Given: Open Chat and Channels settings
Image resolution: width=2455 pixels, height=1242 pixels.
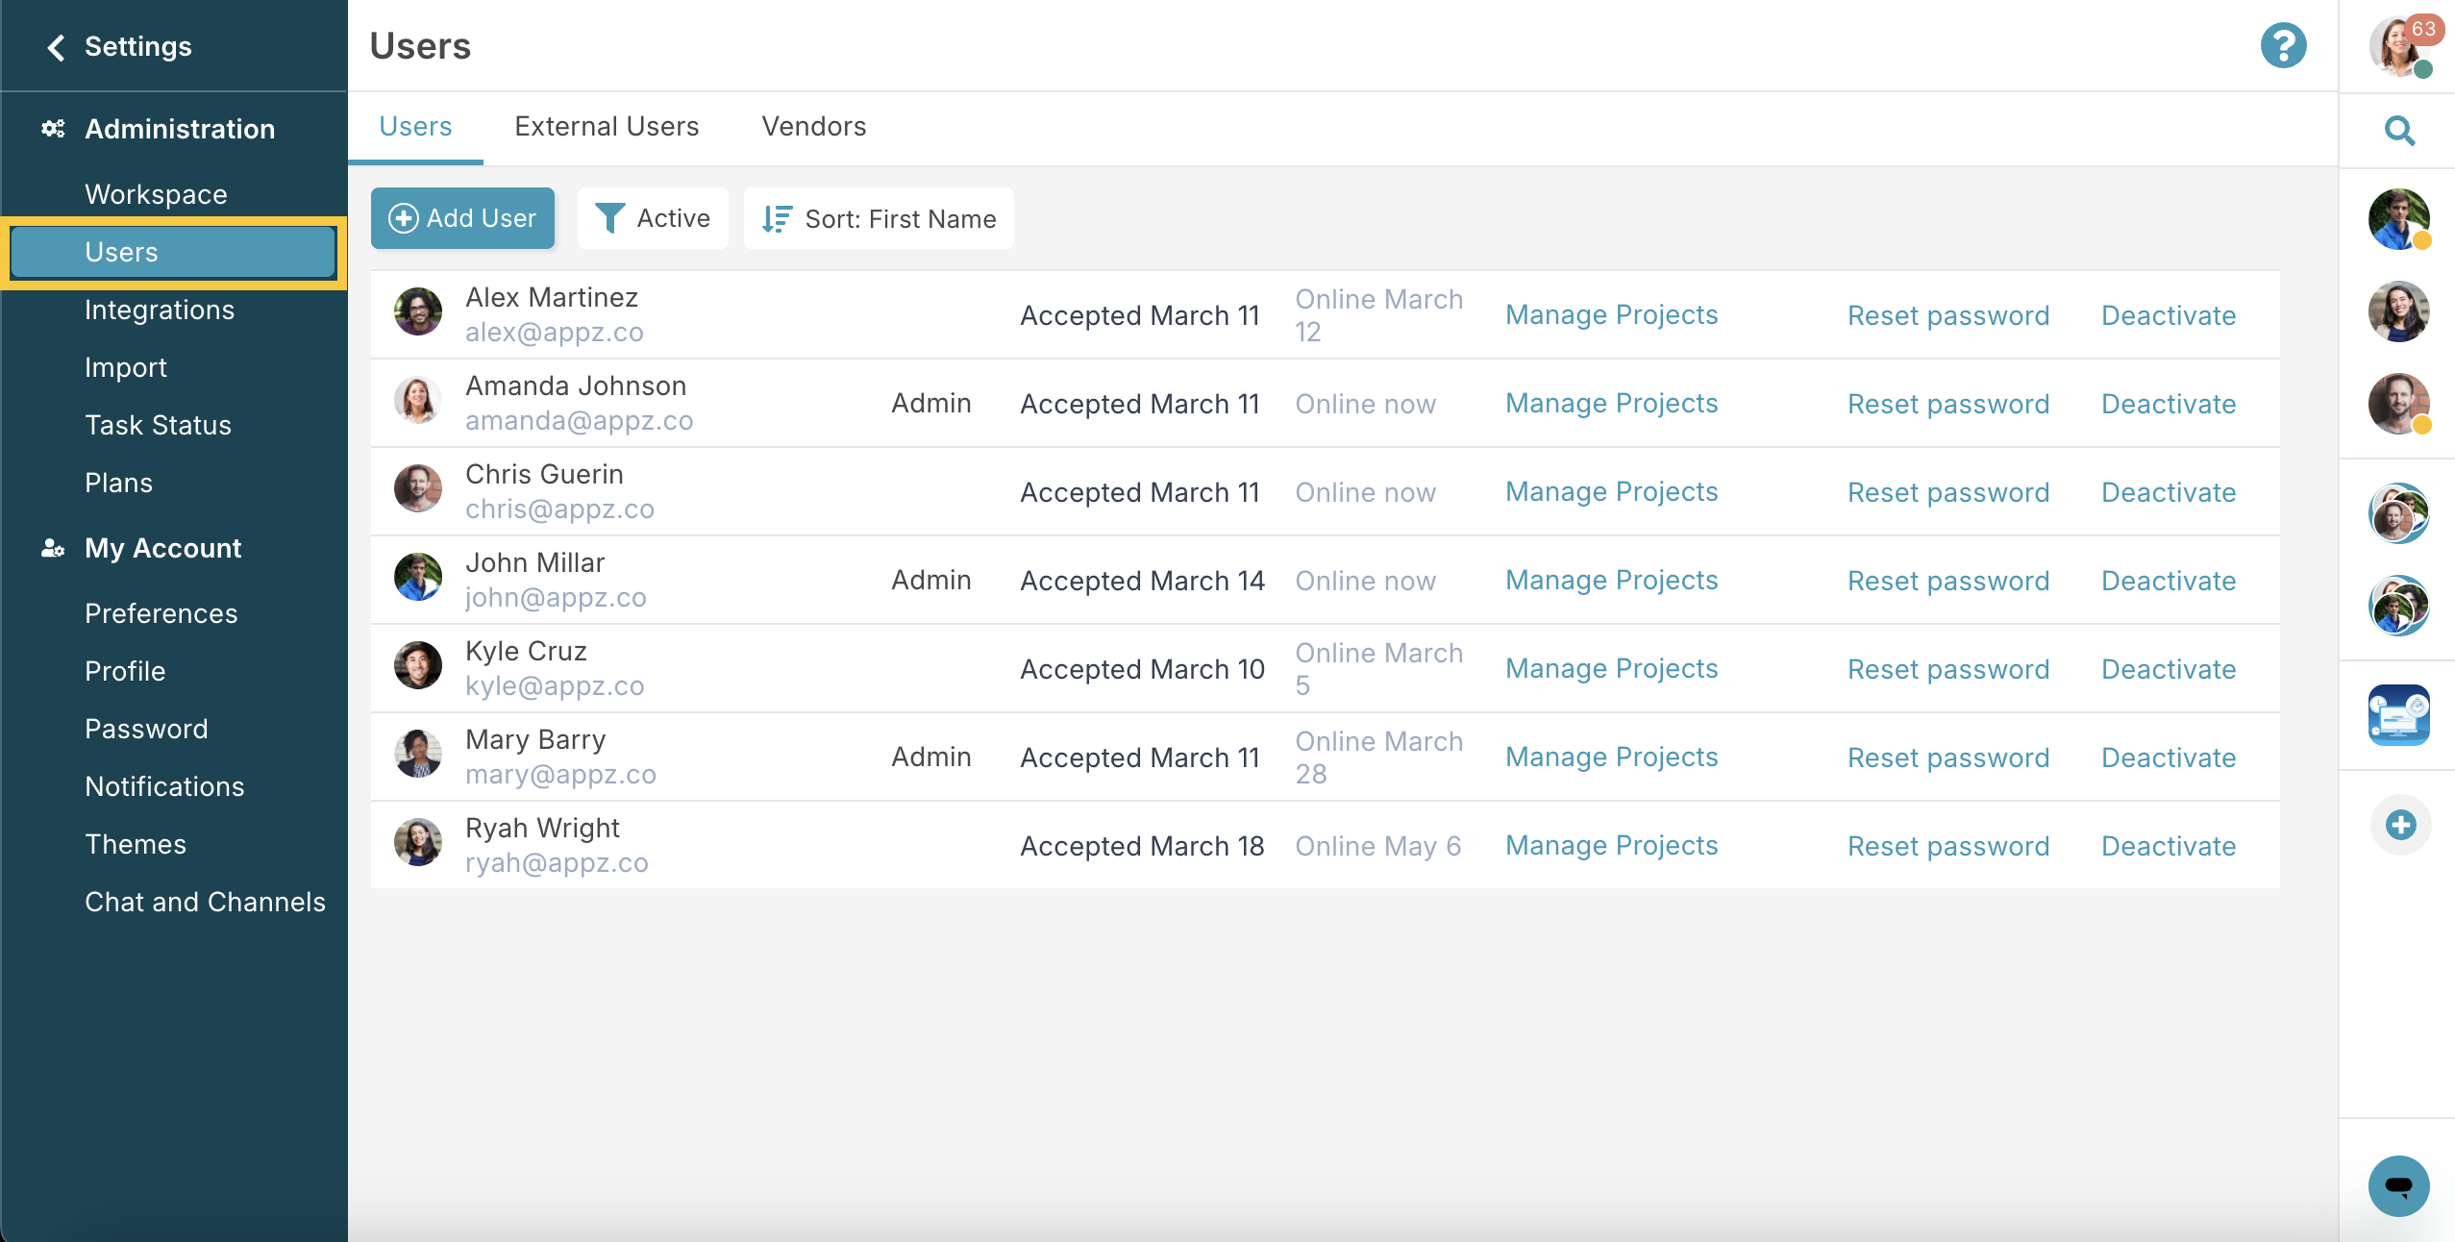Looking at the screenshot, I should 204,902.
